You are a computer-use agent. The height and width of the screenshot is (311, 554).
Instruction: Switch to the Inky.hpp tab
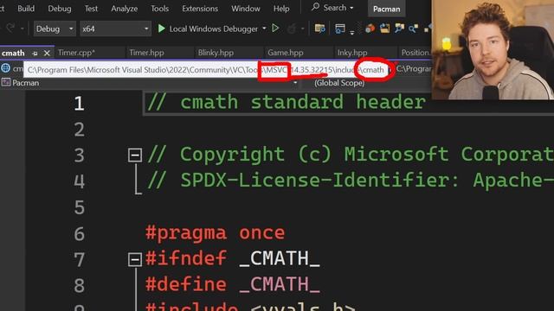tap(352, 53)
